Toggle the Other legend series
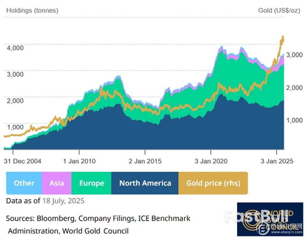 coord(24,183)
